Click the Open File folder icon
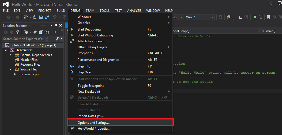 [x=35, y=17]
